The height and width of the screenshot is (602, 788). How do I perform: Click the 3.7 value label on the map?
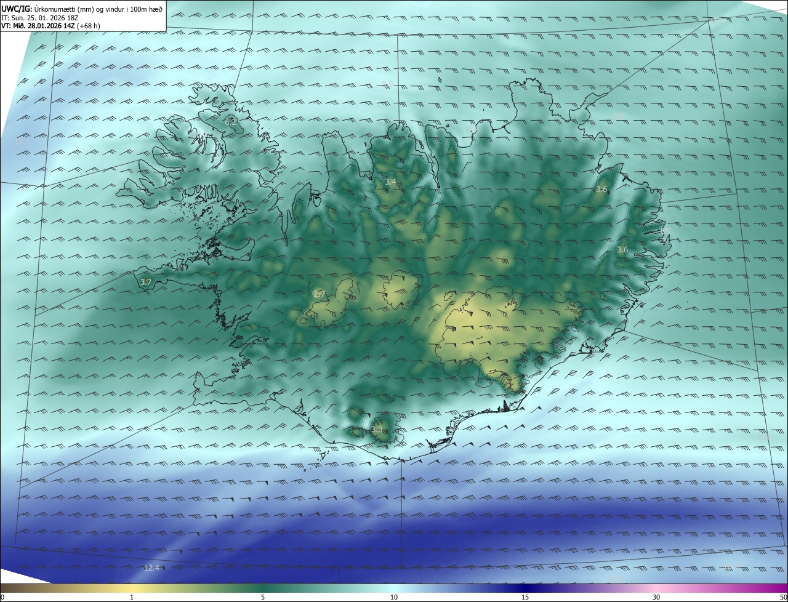[145, 282]
